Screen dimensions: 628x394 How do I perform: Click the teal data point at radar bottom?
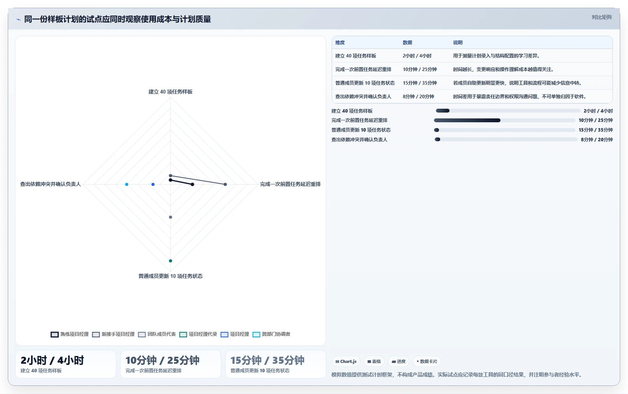pyautogui.click(x=170, y=261)
